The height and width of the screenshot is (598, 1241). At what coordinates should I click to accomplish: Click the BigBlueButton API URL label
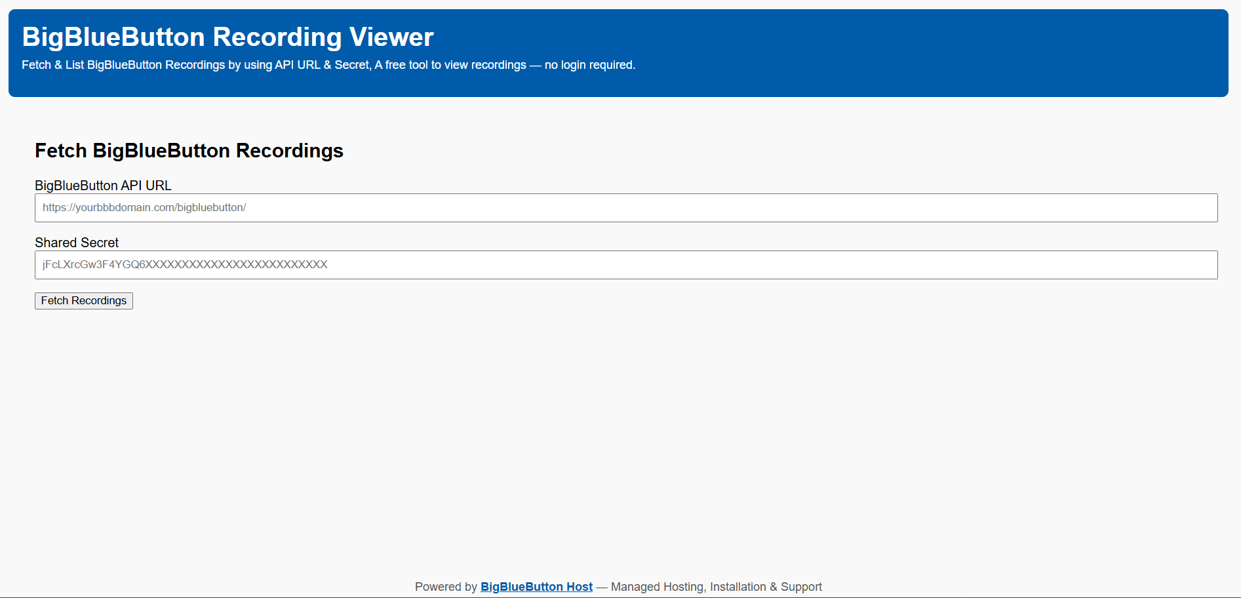(102, 186)
